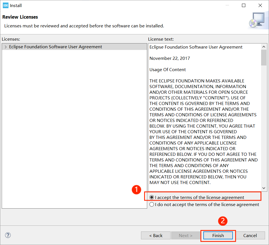This screenshot has height=245, width=269.
Task: Click the license text scroll up arrow
Action: (x=264, y=47)
